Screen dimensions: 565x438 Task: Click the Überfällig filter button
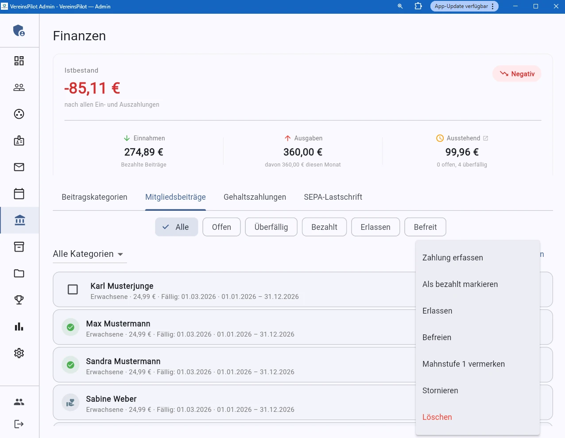click(271, 227)
